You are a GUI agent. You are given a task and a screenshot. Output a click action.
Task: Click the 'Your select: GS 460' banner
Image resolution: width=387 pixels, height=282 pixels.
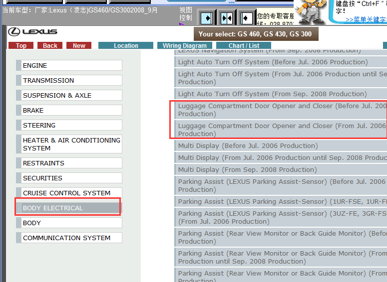pos(256,34)
